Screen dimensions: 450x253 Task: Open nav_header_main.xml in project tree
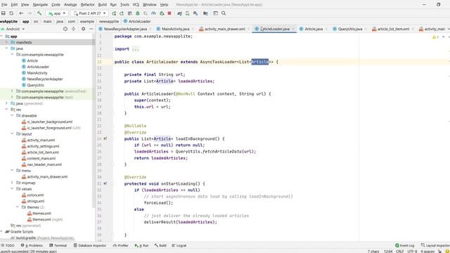pyautogui.click(x=44, y=164)
